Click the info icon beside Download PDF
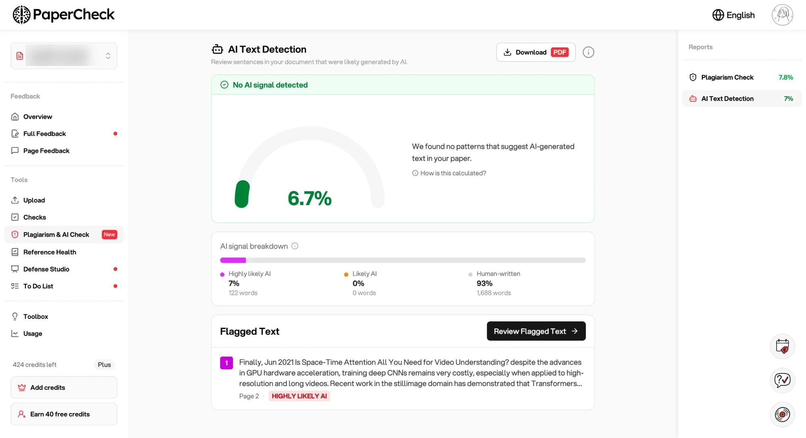The width and height of the screenshot is (806, 438). 588,52
